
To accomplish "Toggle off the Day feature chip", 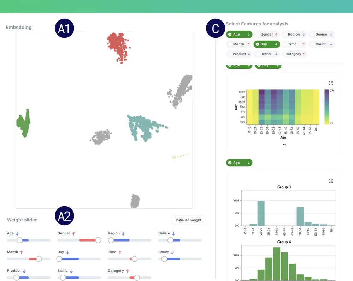I will click(267, 44).
